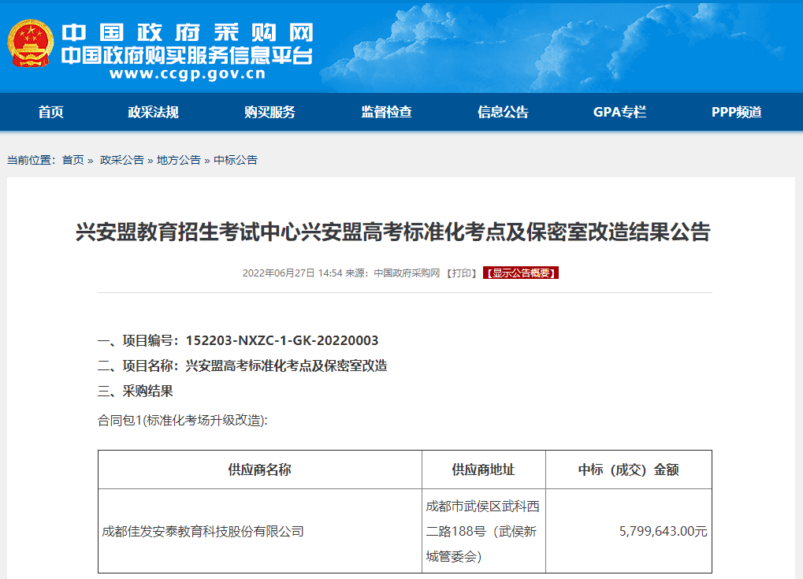Navigate to 政采公告 via breadcrumb

[x=121, y=160]
